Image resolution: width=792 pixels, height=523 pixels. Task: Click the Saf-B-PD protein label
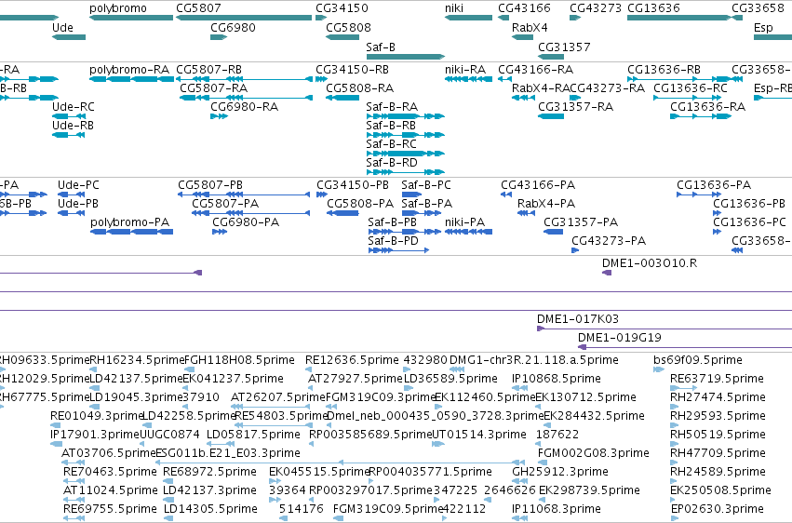(394, 241)
